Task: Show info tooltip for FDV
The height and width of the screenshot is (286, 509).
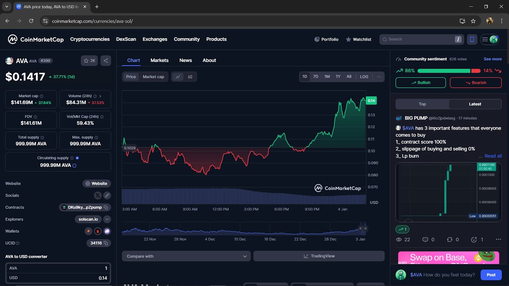Action: 35,117
